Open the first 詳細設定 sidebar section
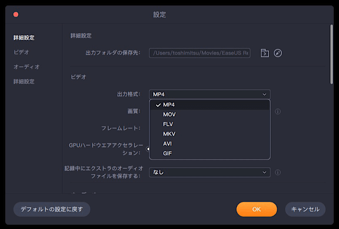339x229 pixels. tap(24, 38)
